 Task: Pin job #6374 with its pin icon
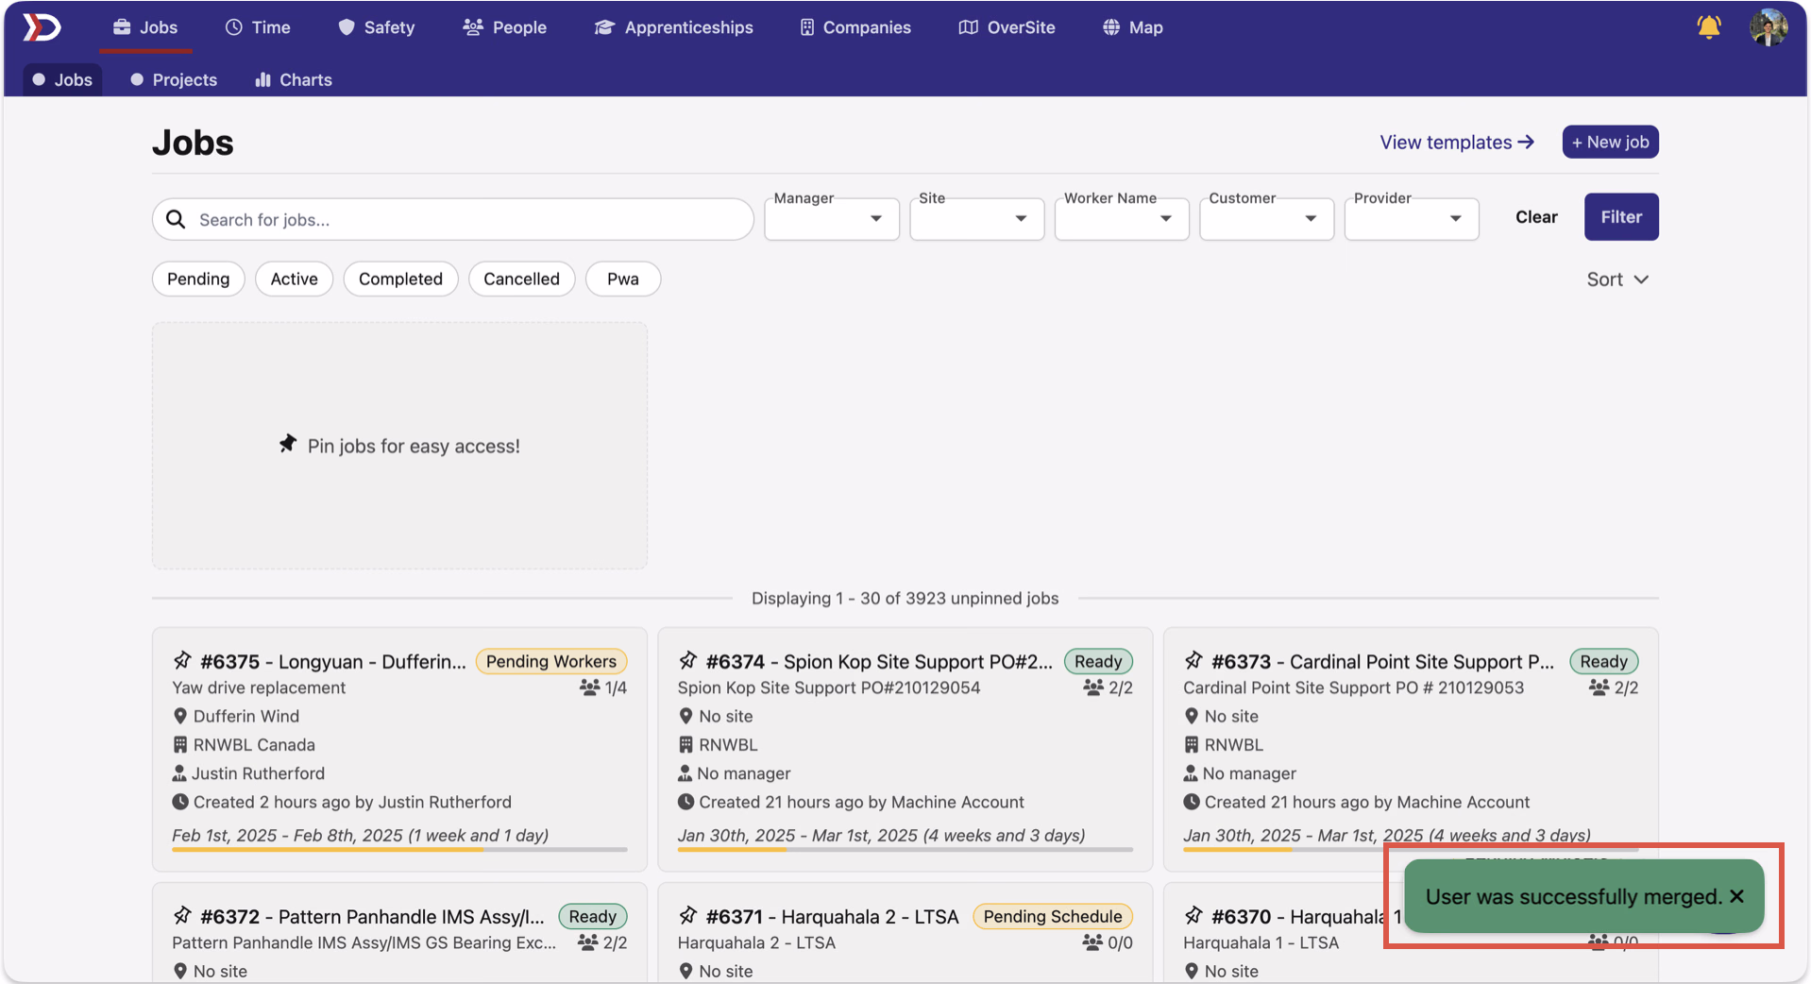(x=688, y=660)
